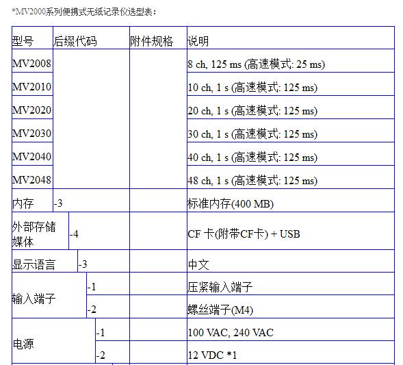
Task: Select the 后缀代码 header cell
Action: tap(91, 38)
